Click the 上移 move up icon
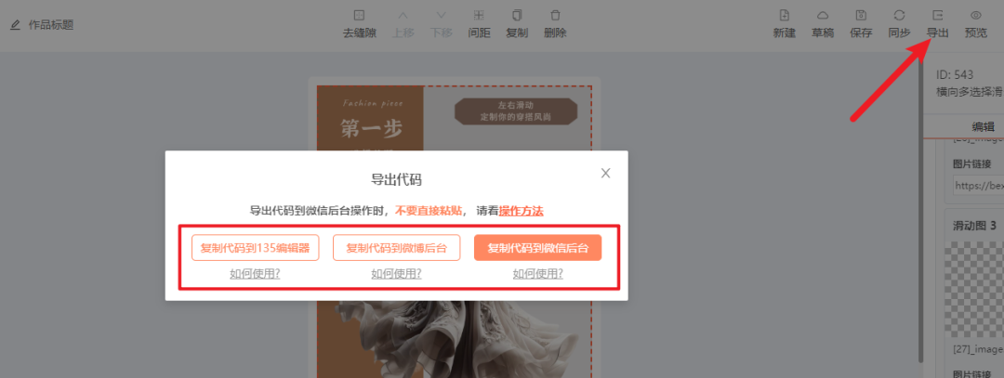 (x=403, y=15)
